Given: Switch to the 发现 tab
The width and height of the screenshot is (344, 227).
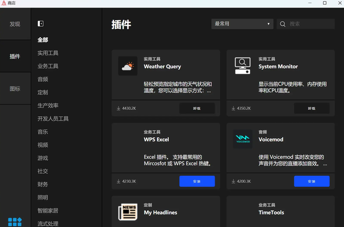Looking at the screenshot, I should click(x=15, y=24).
